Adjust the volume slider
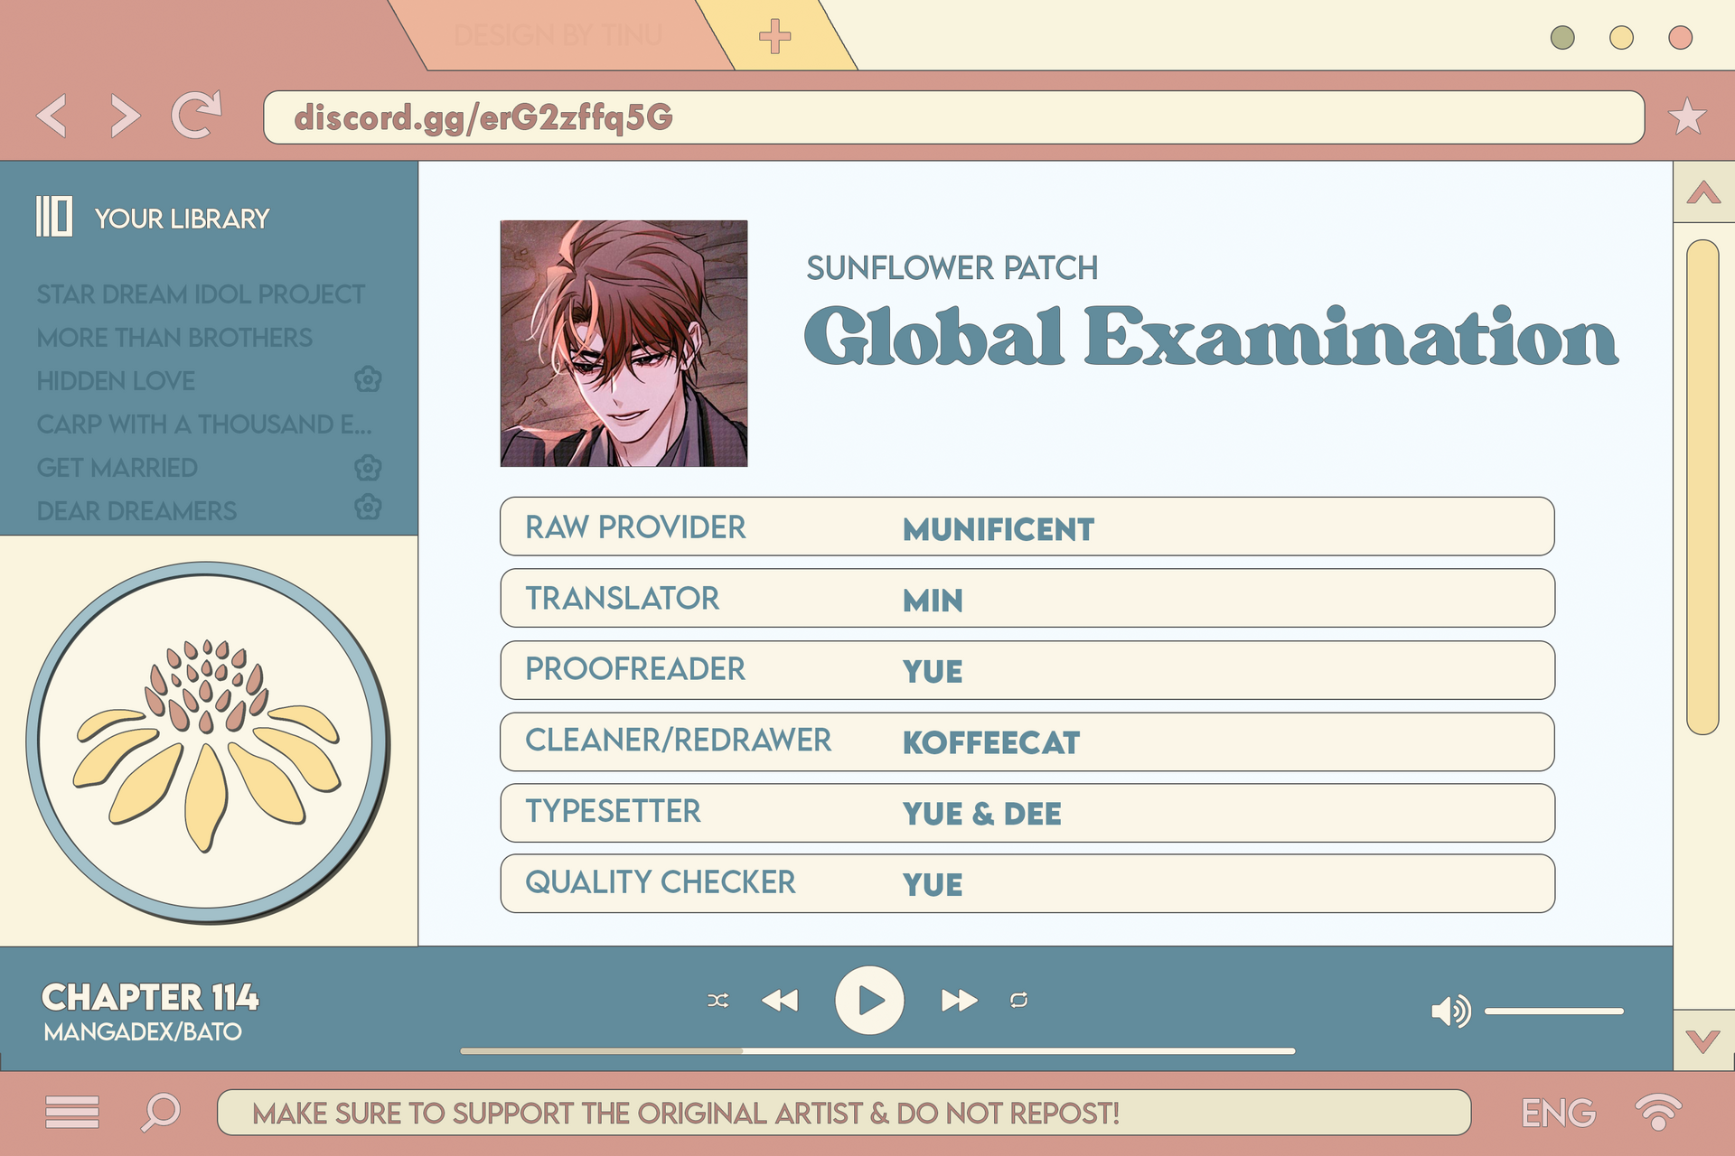The height and width of the screenshot is (1156, 1735). pyautogui.click(x=1553, y=1011)
